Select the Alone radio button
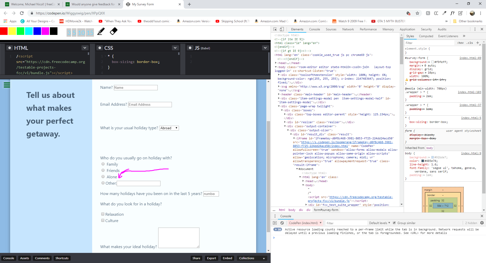This screenshot has height=263, width=486. [x=103, y=177]
